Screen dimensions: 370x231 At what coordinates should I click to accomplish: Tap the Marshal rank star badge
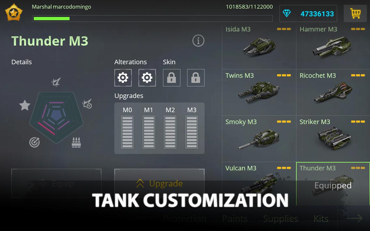tap(14, 12)
